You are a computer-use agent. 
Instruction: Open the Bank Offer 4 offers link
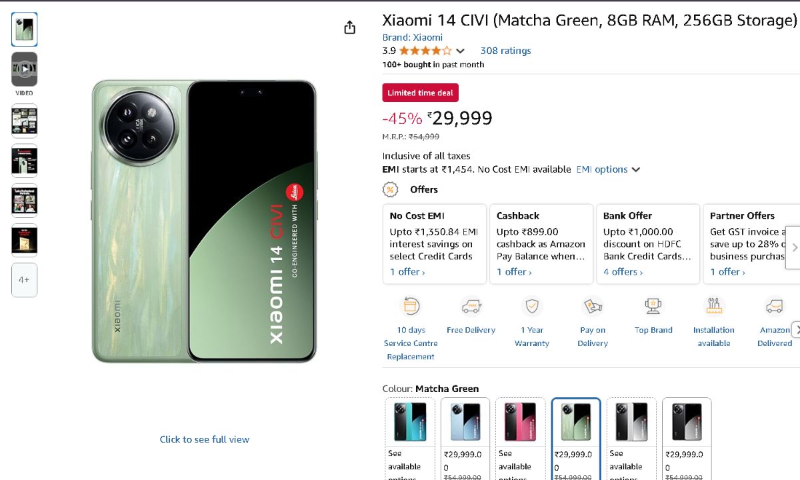coord(623,272)
